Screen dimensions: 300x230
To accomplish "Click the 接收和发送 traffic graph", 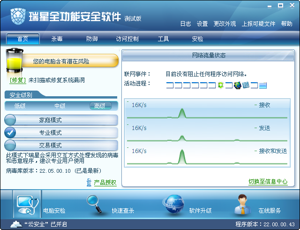I will (207, 156).
